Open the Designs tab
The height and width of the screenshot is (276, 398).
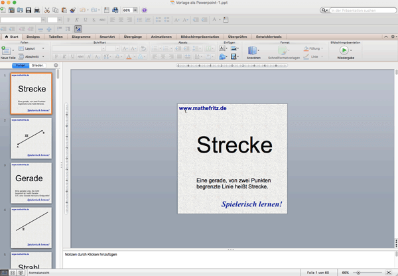tap(33, 36)
